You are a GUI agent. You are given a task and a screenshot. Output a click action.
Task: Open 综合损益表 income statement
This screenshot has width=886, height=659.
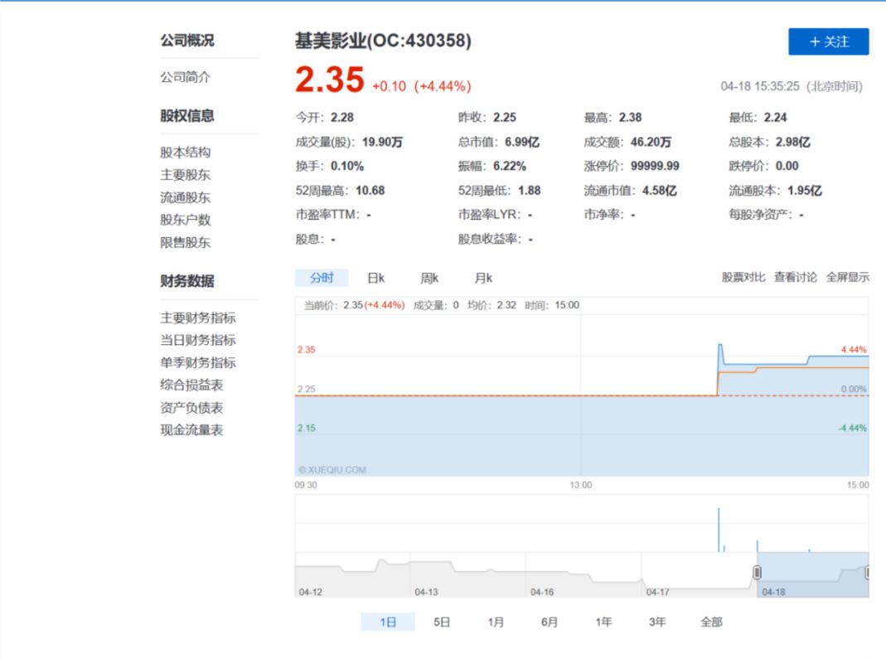[190, 385]
